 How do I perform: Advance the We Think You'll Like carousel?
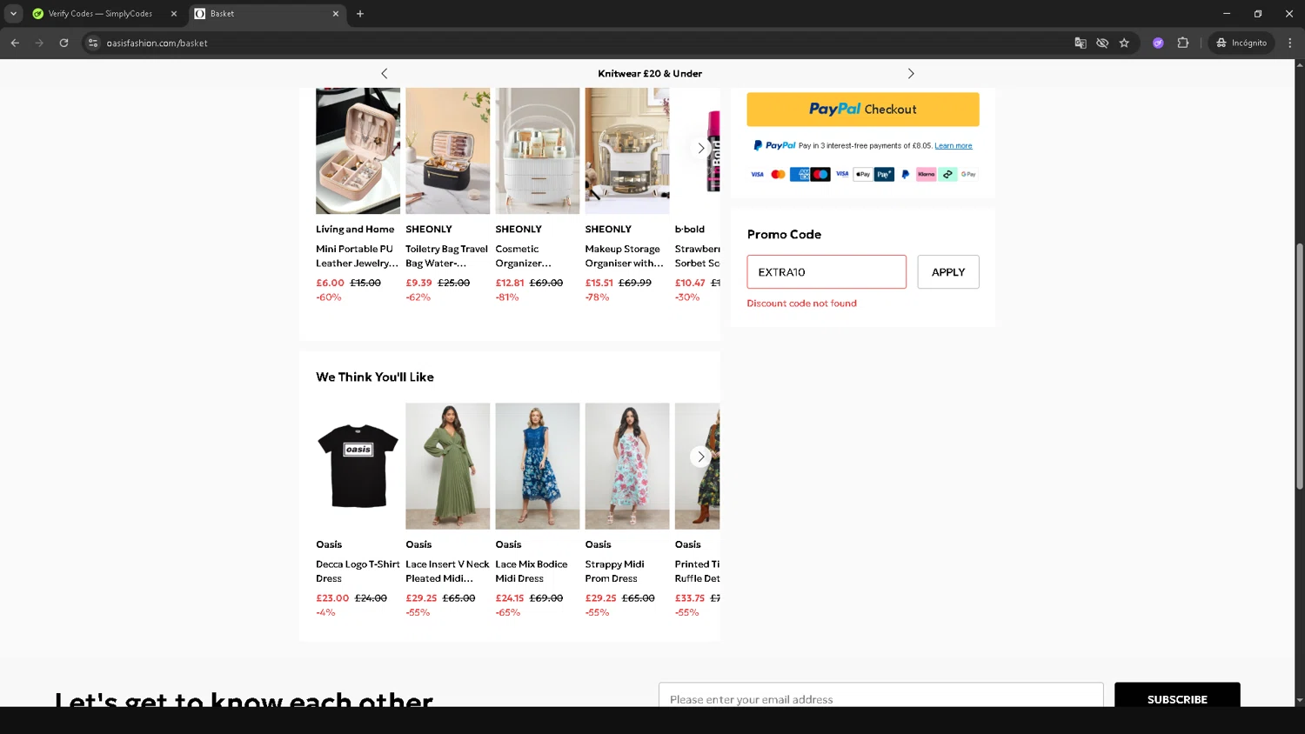click(701, 457)
